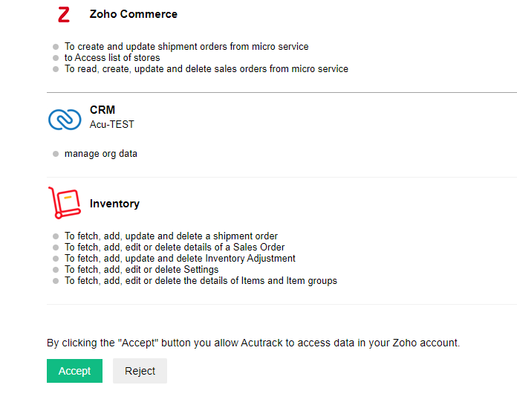Click 'To fetch, add, update and delete a shipment order'
The height and width of the screenshot is (414, 517).
point(171,236)
